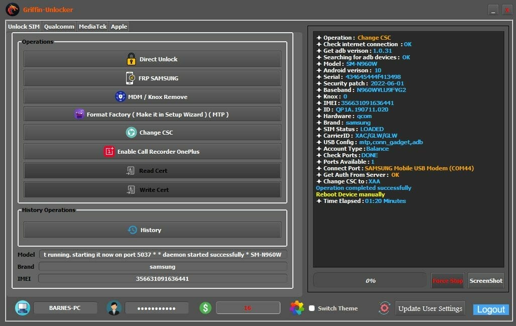This screenshot has width=516, height=326.
Task: Click the Change CSC refresh icon
Action: click(131, 133)
